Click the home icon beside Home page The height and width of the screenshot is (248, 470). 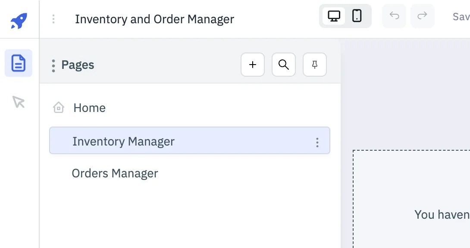coord(58,108)
